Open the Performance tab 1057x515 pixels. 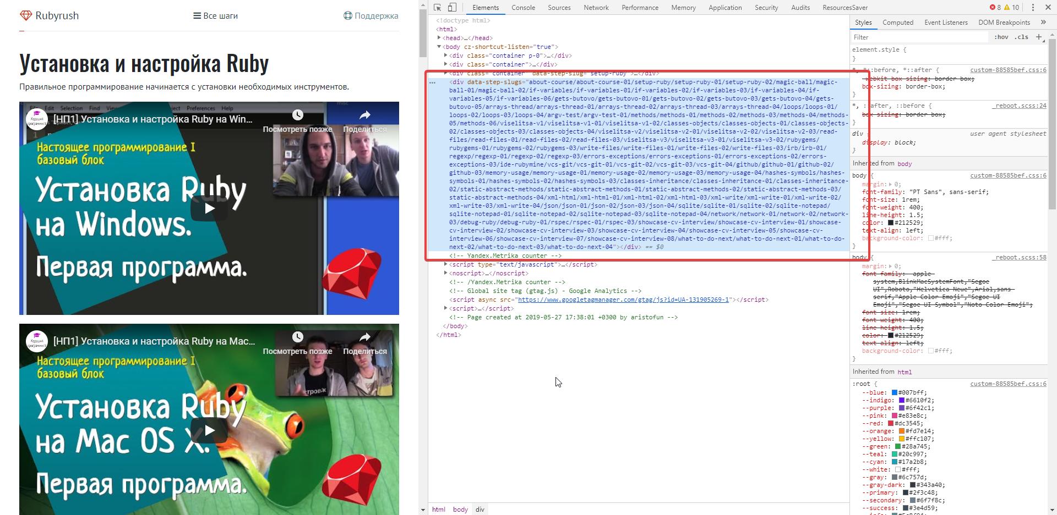640,7
